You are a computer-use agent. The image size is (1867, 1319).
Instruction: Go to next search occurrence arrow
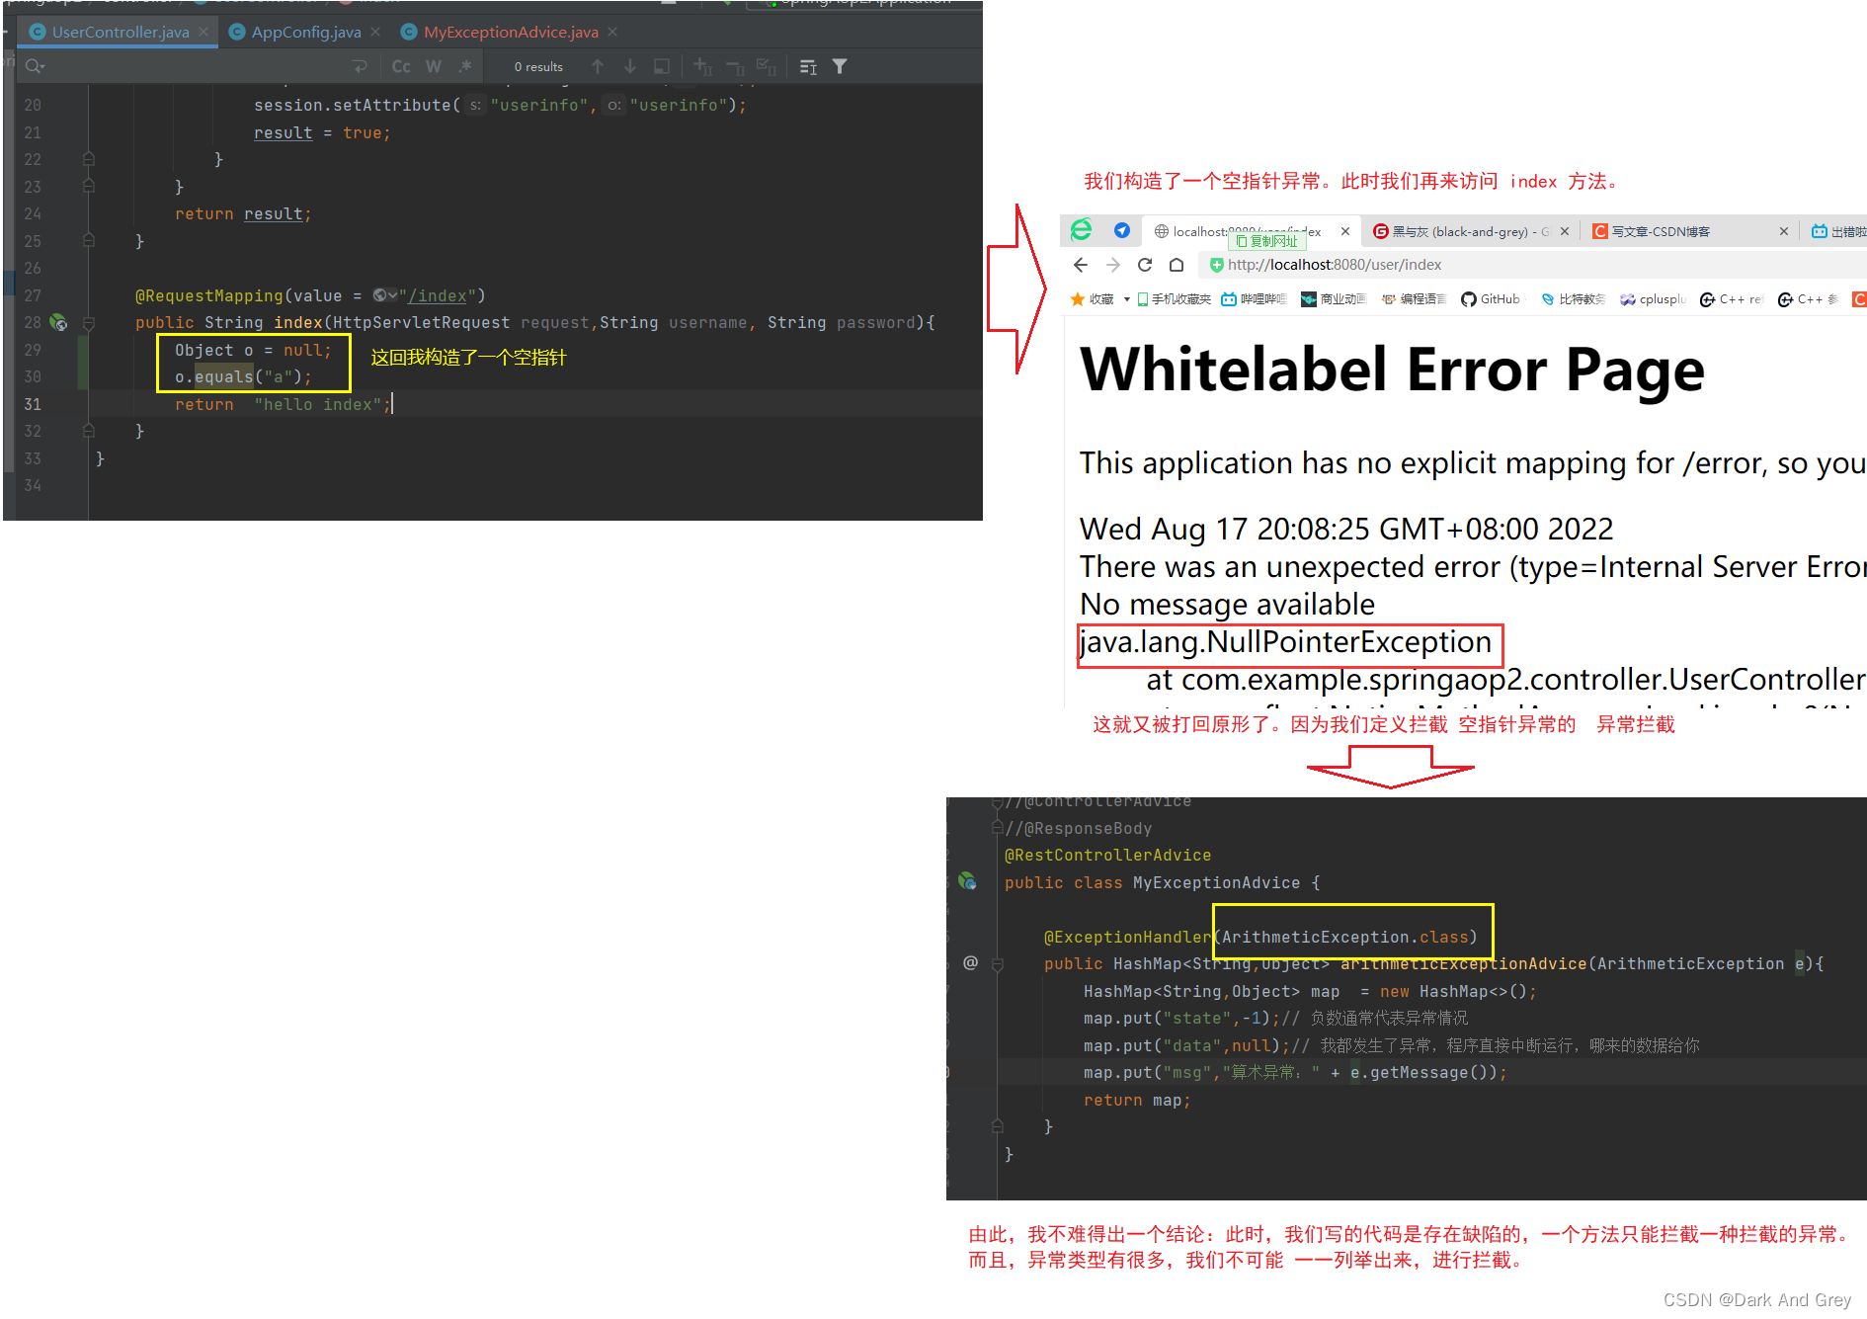tap(630, 66)
